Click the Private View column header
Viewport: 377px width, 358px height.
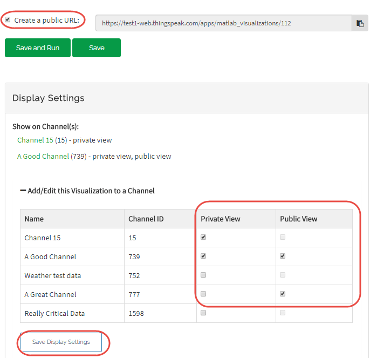pos(221,219)
